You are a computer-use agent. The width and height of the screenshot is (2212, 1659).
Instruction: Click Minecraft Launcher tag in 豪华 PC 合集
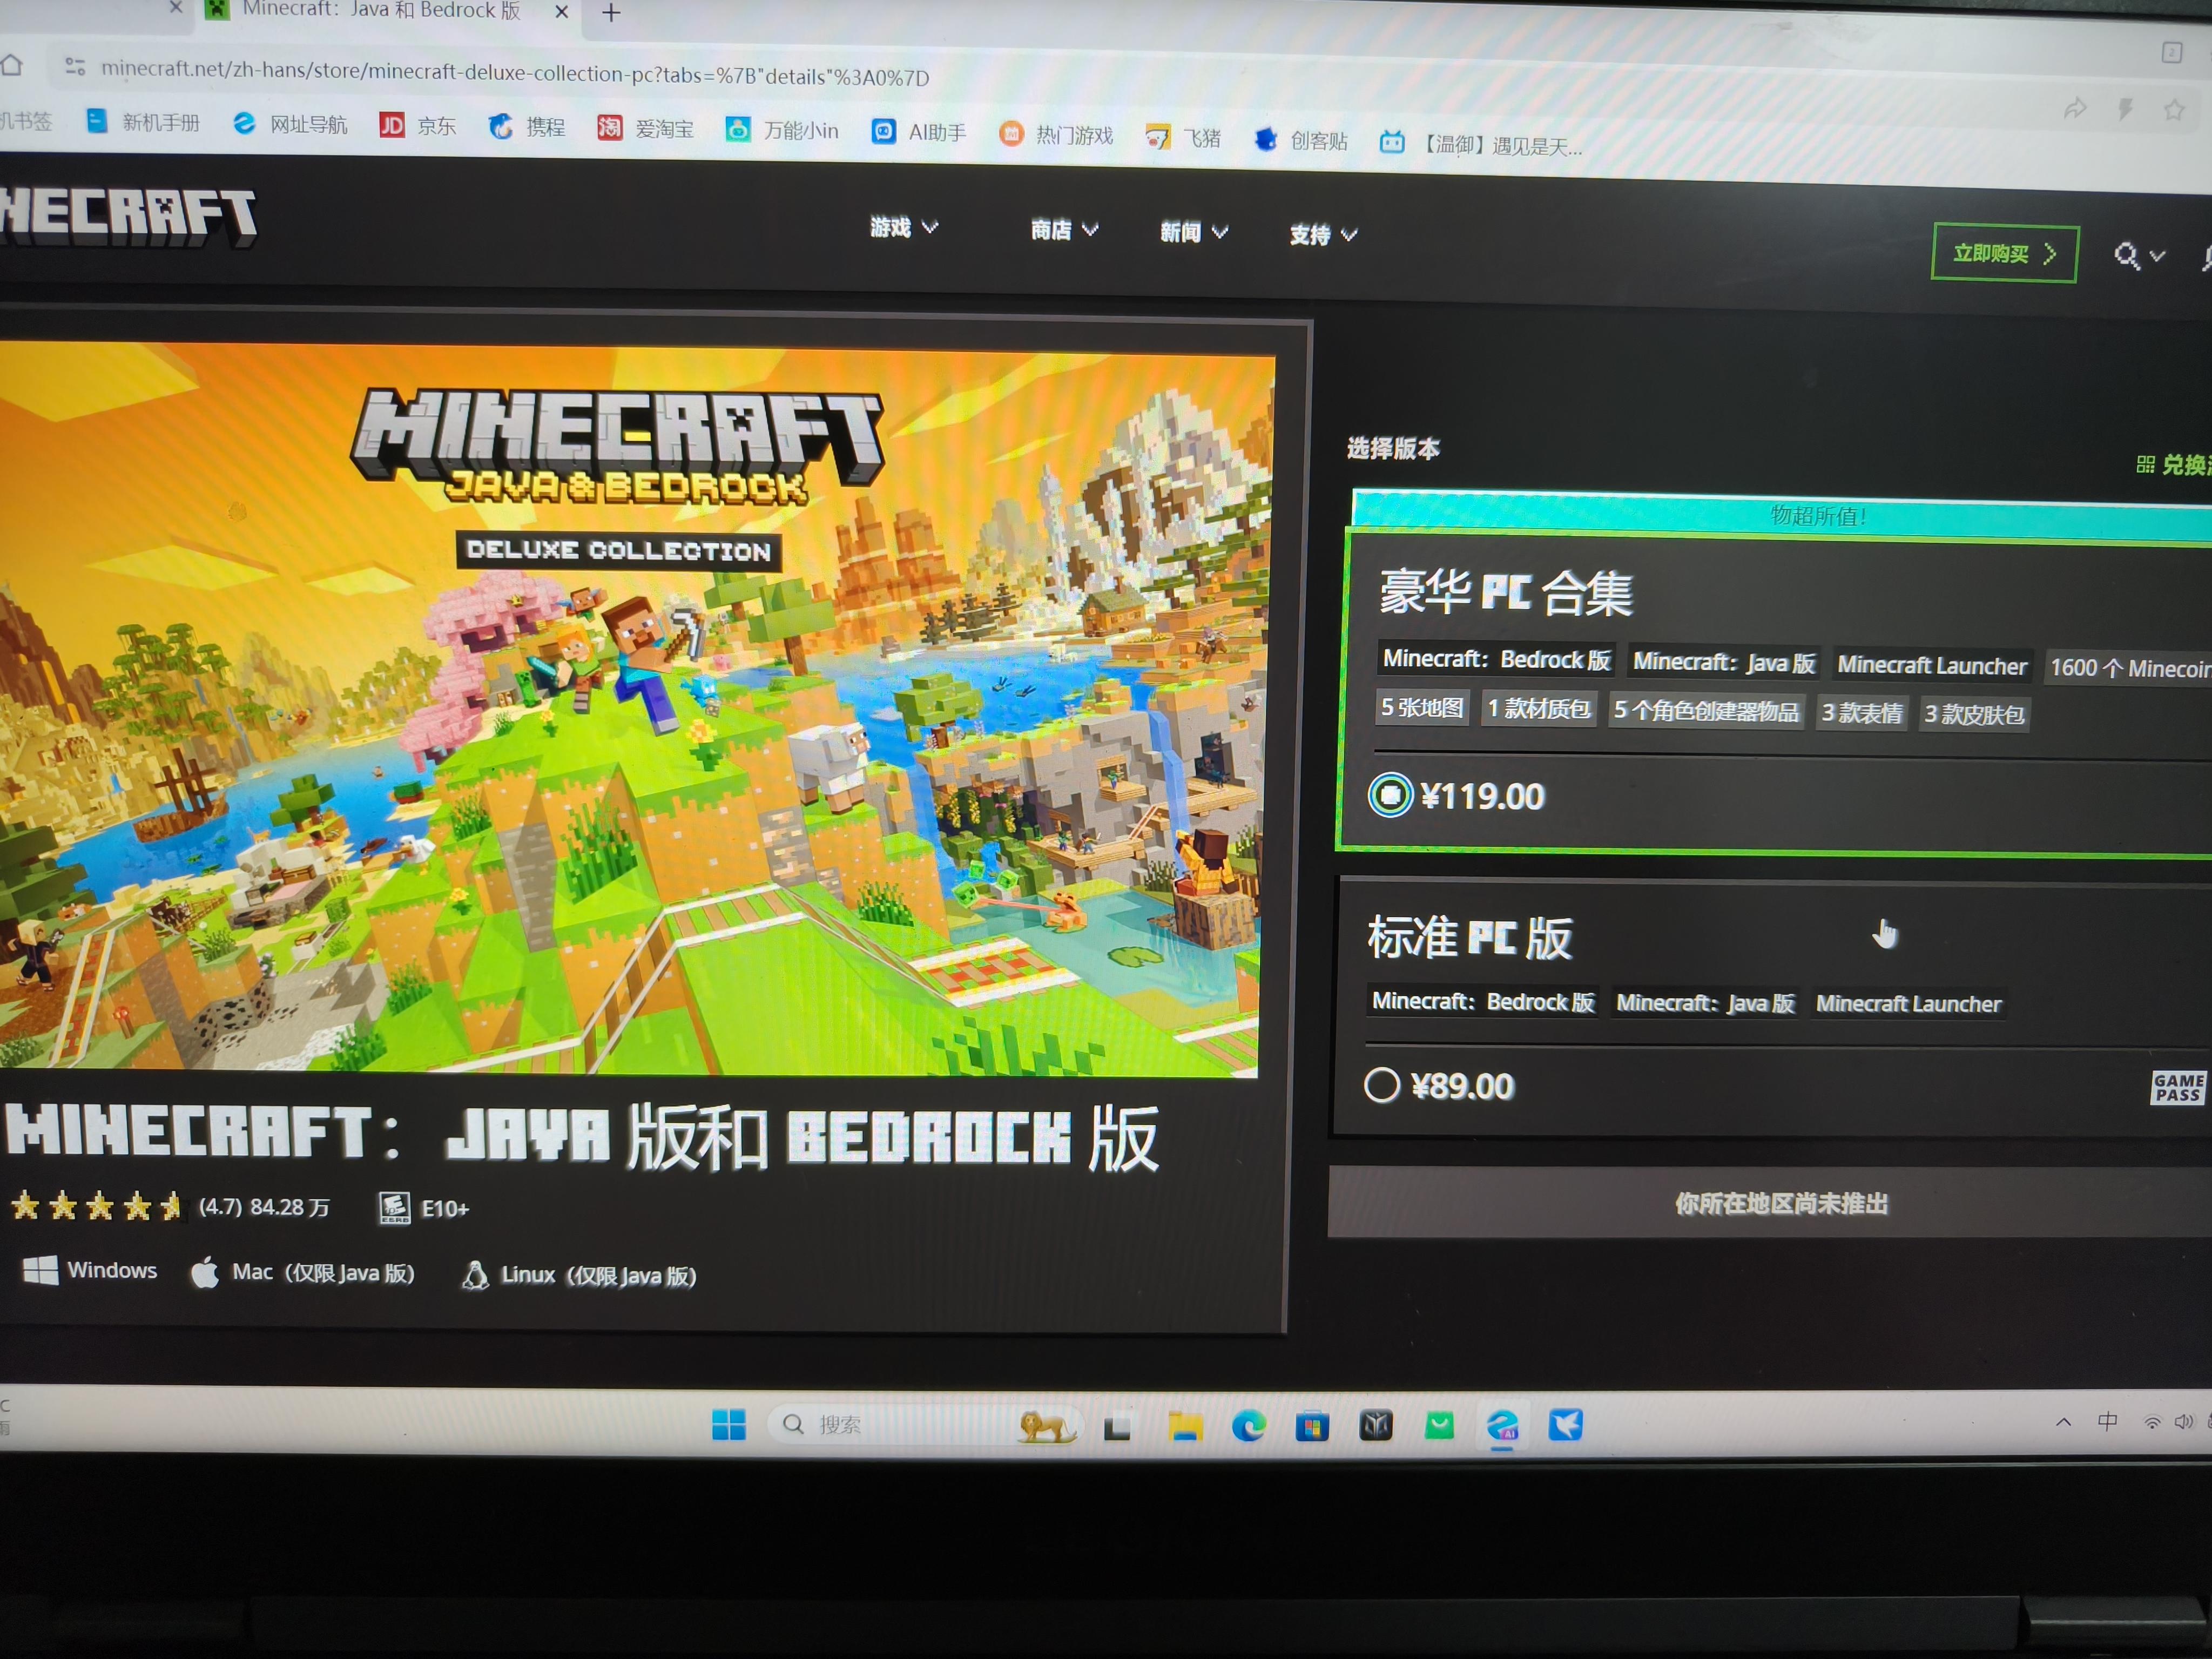pos(1932,666)
